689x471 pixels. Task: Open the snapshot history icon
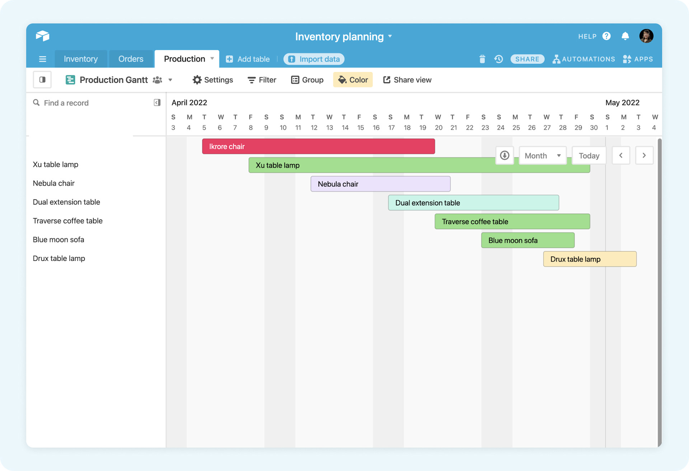(x=498, y=59)
